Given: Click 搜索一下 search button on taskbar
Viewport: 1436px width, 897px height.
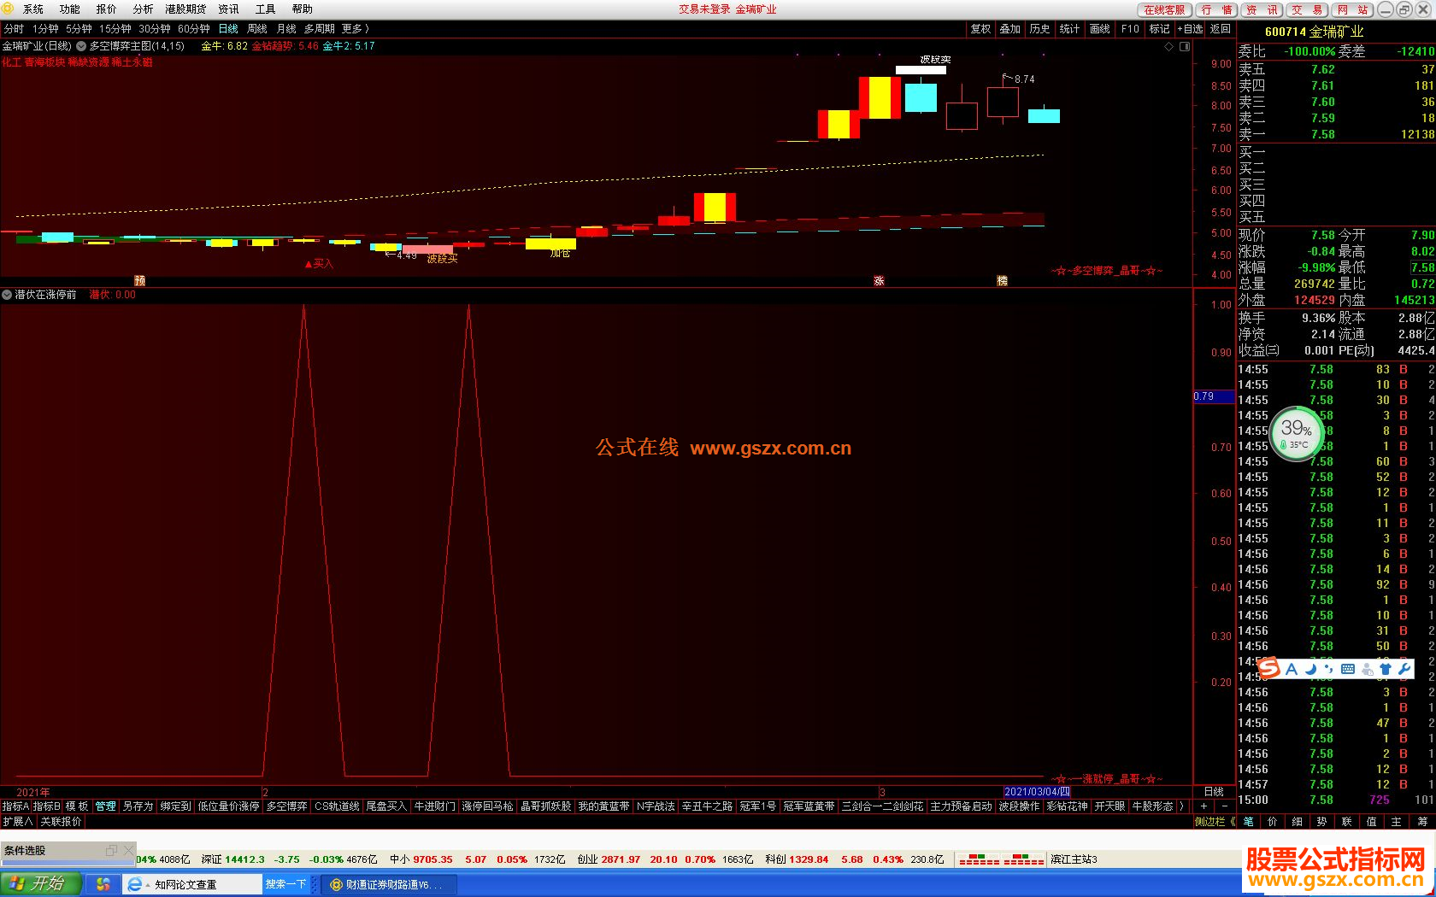Looking at the screenshot, I should tap(285, 884).
